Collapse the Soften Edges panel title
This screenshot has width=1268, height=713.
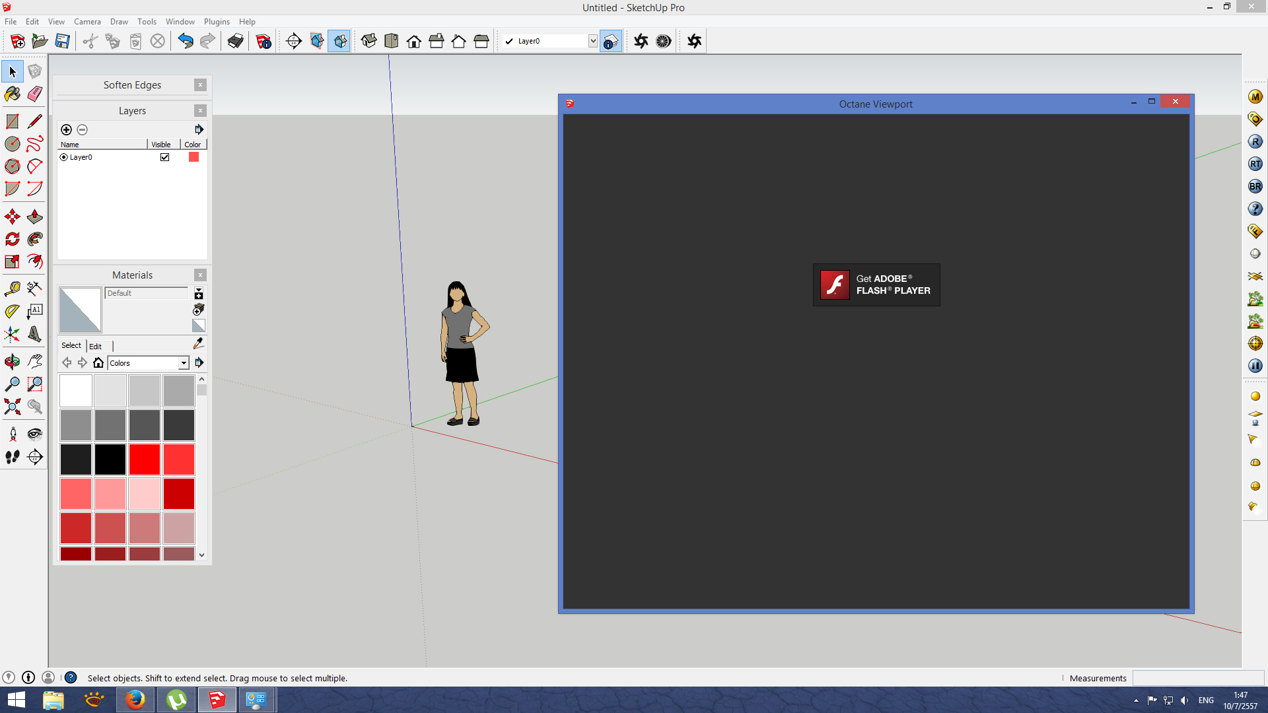(132, 85)
